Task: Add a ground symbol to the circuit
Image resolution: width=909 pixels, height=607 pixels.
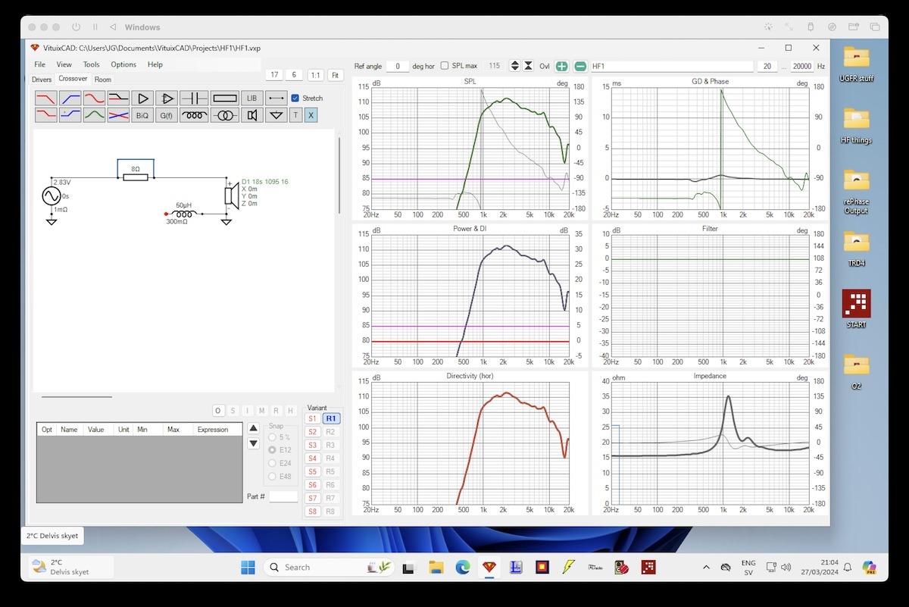Action: coord(276,115)
